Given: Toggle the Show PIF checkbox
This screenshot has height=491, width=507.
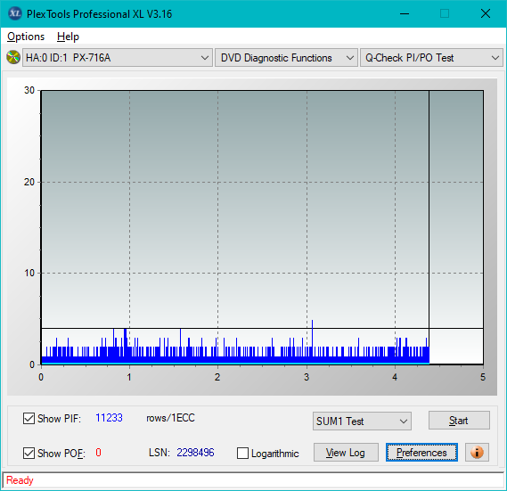Looking at the screenshot, I should click(x=29, y=418).
